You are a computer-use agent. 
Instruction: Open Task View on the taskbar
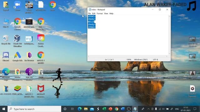72,109
